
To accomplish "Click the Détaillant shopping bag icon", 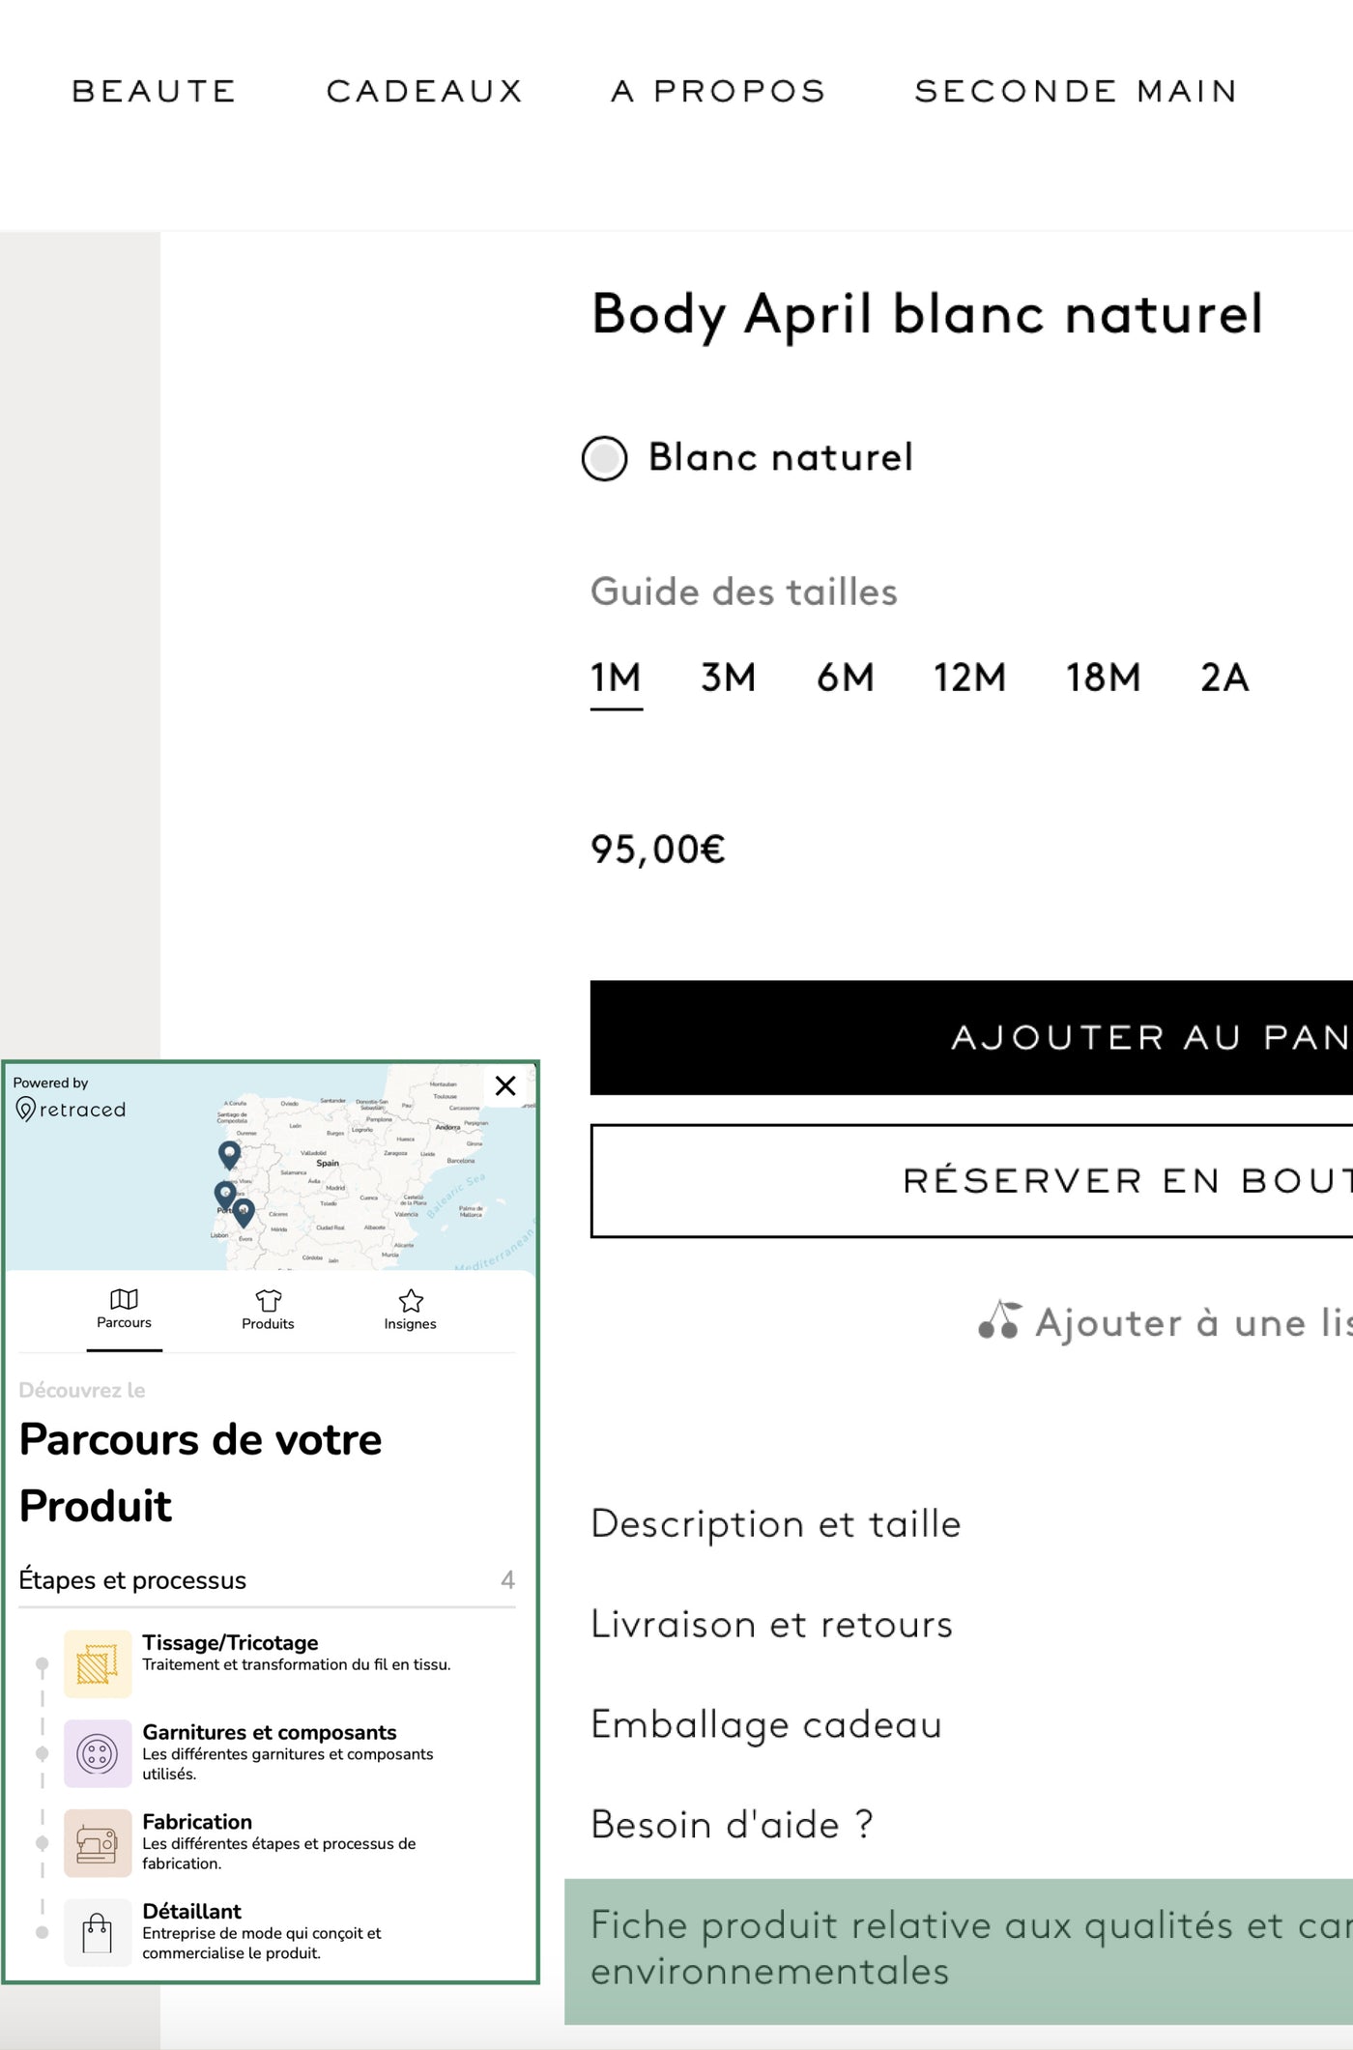I will coord(98,1933).
